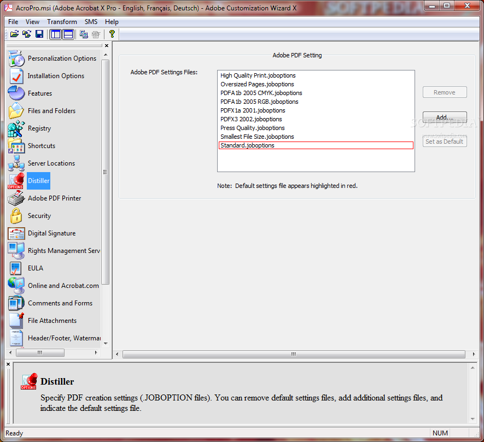Select High Quality Print.joboptions file
Viewport: 484px width, 442px height.
coord(316,75)
